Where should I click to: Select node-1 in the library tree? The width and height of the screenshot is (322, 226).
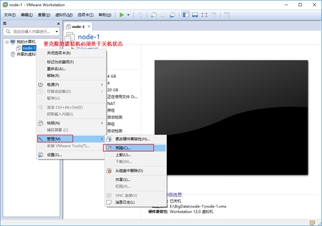click(29, 48)
